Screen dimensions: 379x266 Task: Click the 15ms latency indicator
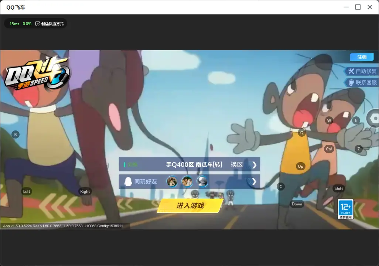point(14,24)
